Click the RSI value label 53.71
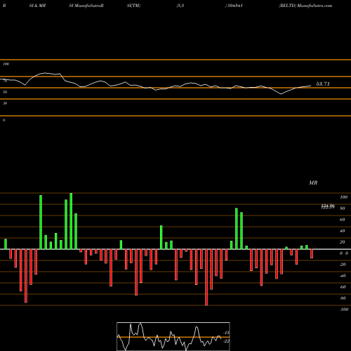Image resolution: width=351 pixels, height=351 pixels. pyautogui.click(x=323, y=84)
